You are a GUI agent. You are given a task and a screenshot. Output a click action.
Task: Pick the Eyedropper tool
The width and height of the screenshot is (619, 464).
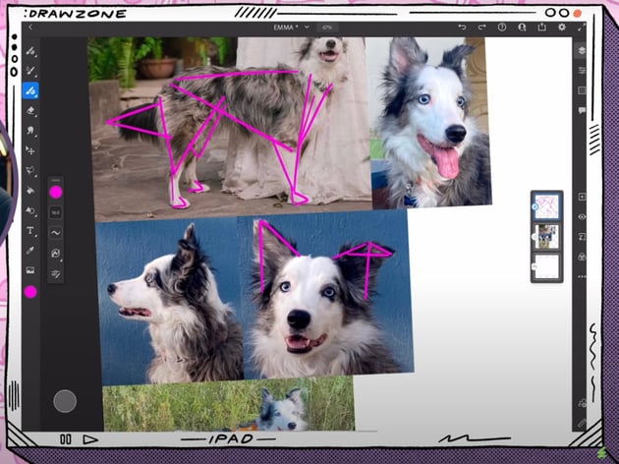[30, 251]
